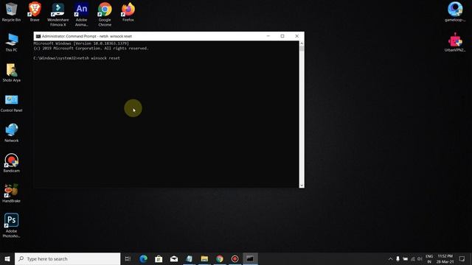Select the Brave browser desktop icon
Image resolution: width=472 pixels, height=265 pixels.
(35, 12)
